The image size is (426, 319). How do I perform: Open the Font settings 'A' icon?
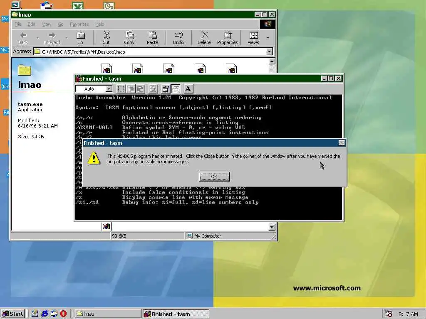[188, 89]
